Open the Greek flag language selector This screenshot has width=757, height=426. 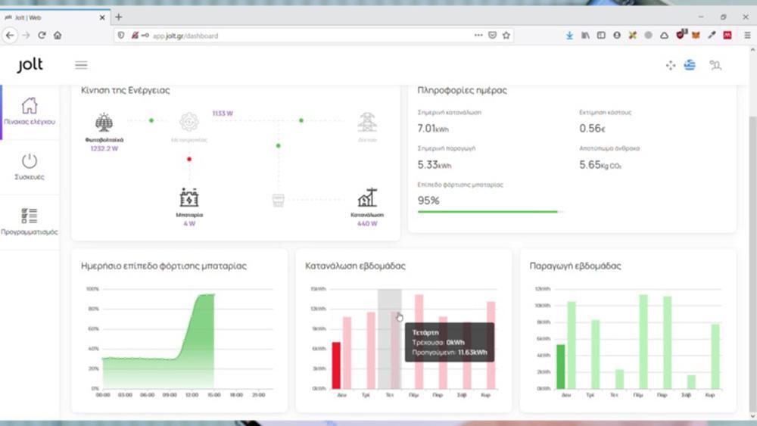(x=690, y=65)
